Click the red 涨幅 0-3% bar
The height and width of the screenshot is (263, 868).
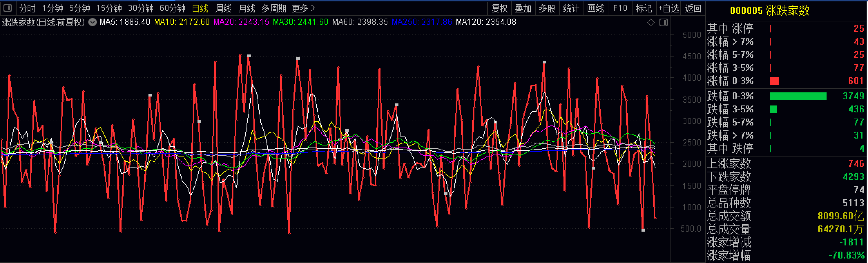coord(774,81)
